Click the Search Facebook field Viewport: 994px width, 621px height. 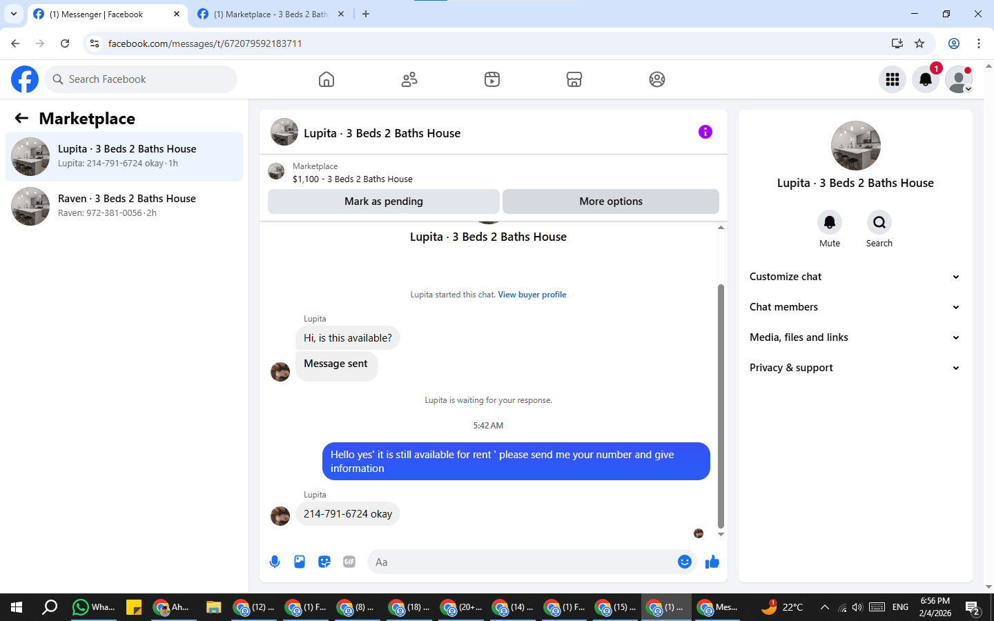coord(141,79)
